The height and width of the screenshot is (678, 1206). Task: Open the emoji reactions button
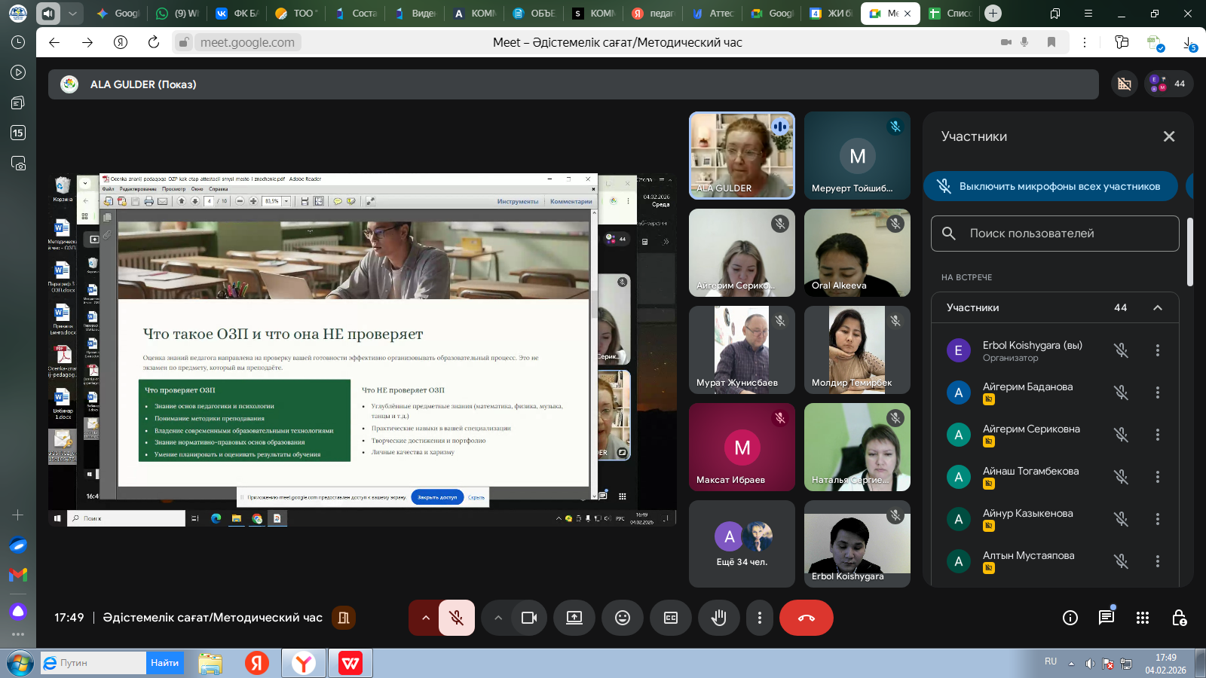click(623, 618)
